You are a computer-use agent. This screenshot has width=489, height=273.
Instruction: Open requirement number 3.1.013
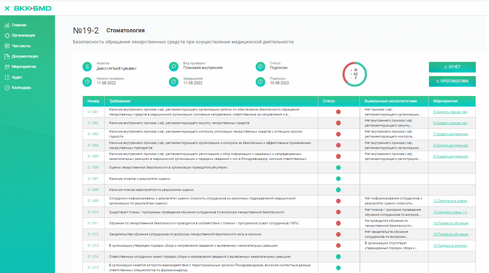coord(93,246)
